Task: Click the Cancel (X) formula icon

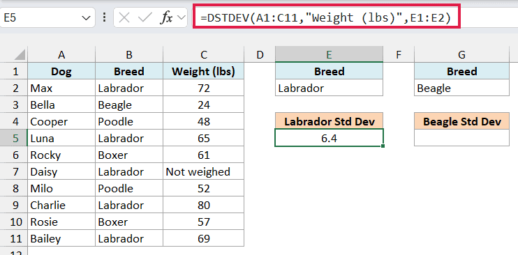Action: 124,18
